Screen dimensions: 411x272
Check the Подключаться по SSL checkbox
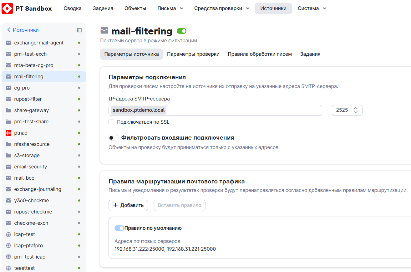pyautogui.click(x=111, y=122)
